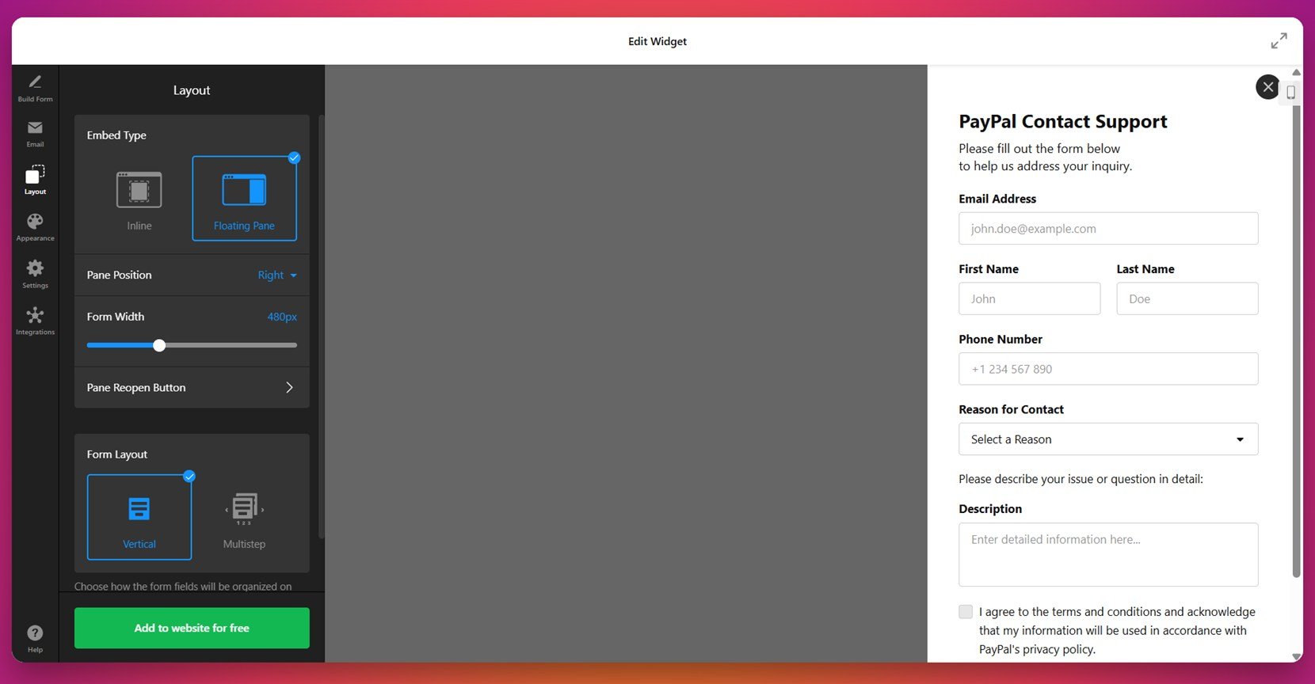Click the Email Address input field

(1108, 228)
